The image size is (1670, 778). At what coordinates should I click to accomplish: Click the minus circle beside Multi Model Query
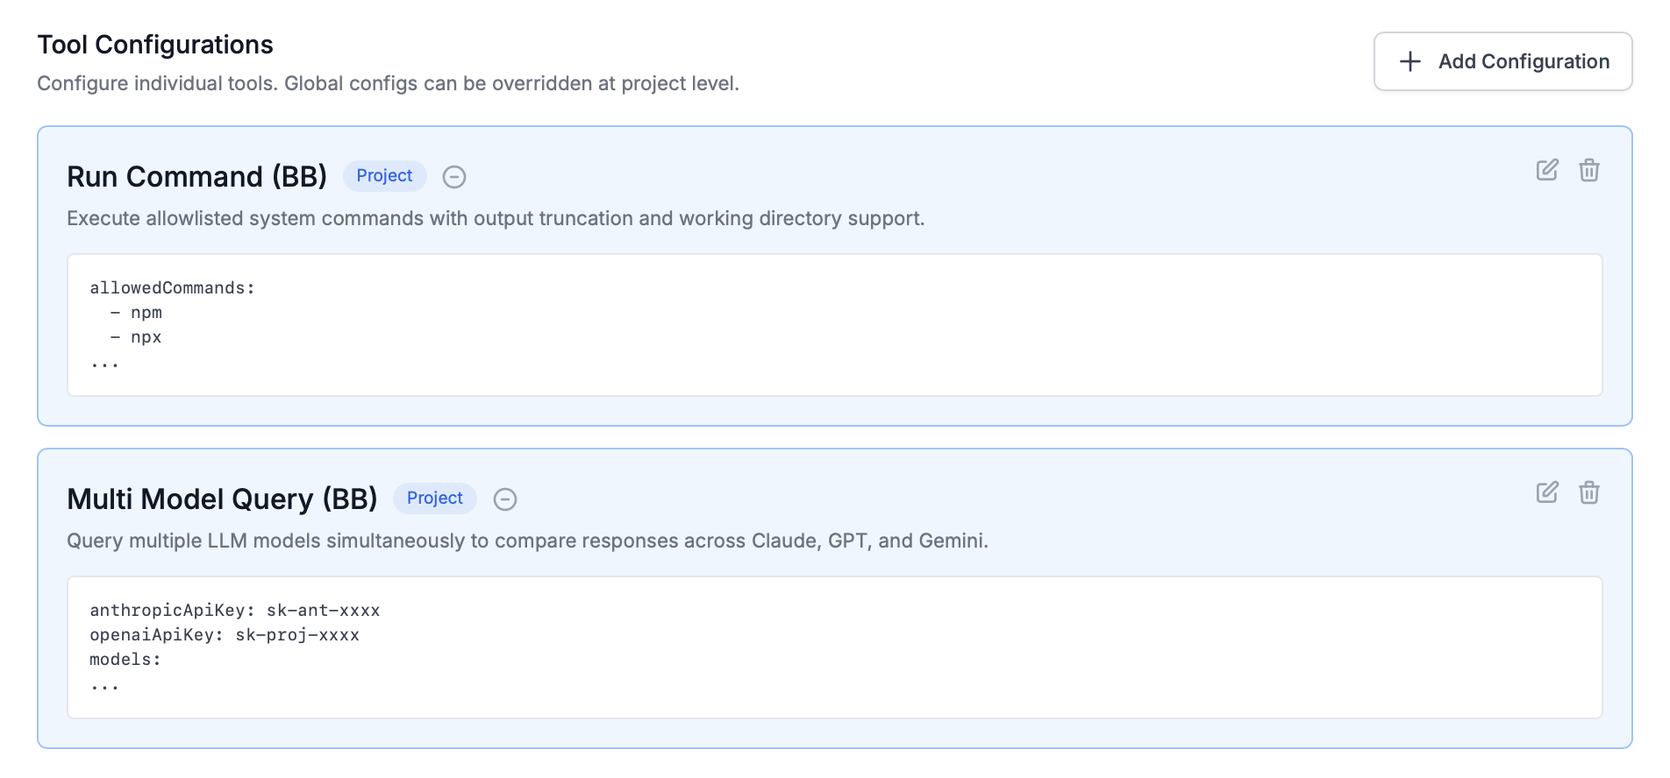505,499
